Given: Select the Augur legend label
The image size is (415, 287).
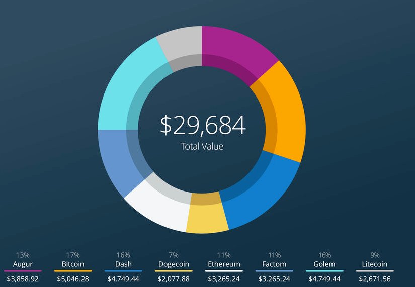Looking at the screenshot, I should coord(23,264).
